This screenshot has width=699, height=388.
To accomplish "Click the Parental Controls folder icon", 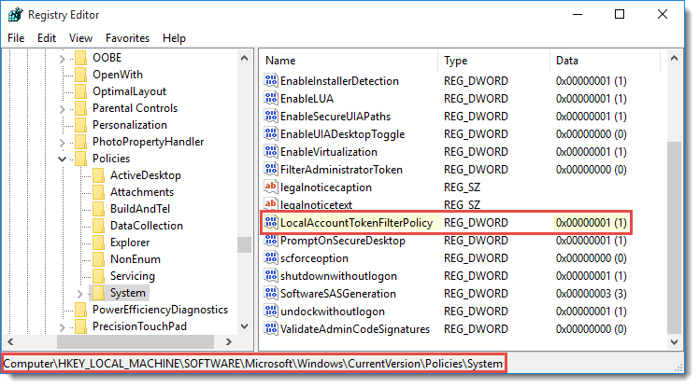I will point(80,108).
